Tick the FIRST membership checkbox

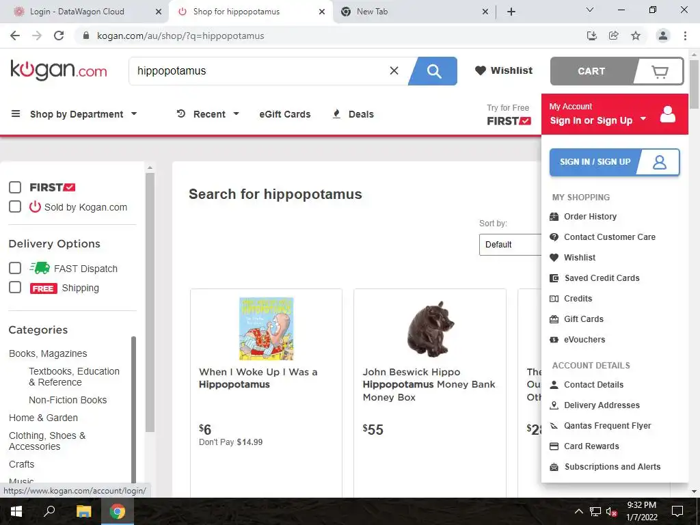pyautogui.click(x=15, y=187)
